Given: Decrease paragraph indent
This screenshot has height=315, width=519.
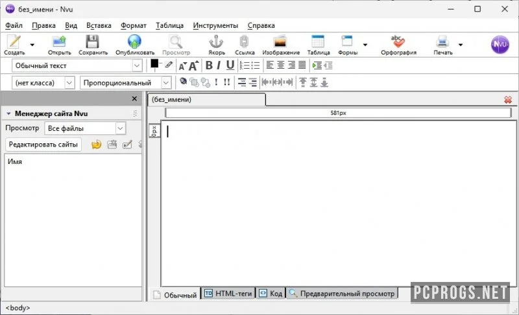Looking at the screenshot, I should 328,65.
